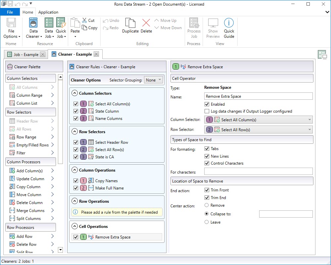
Task: Uncheck the Enabled checkbox
Action: tap(207, 104)
